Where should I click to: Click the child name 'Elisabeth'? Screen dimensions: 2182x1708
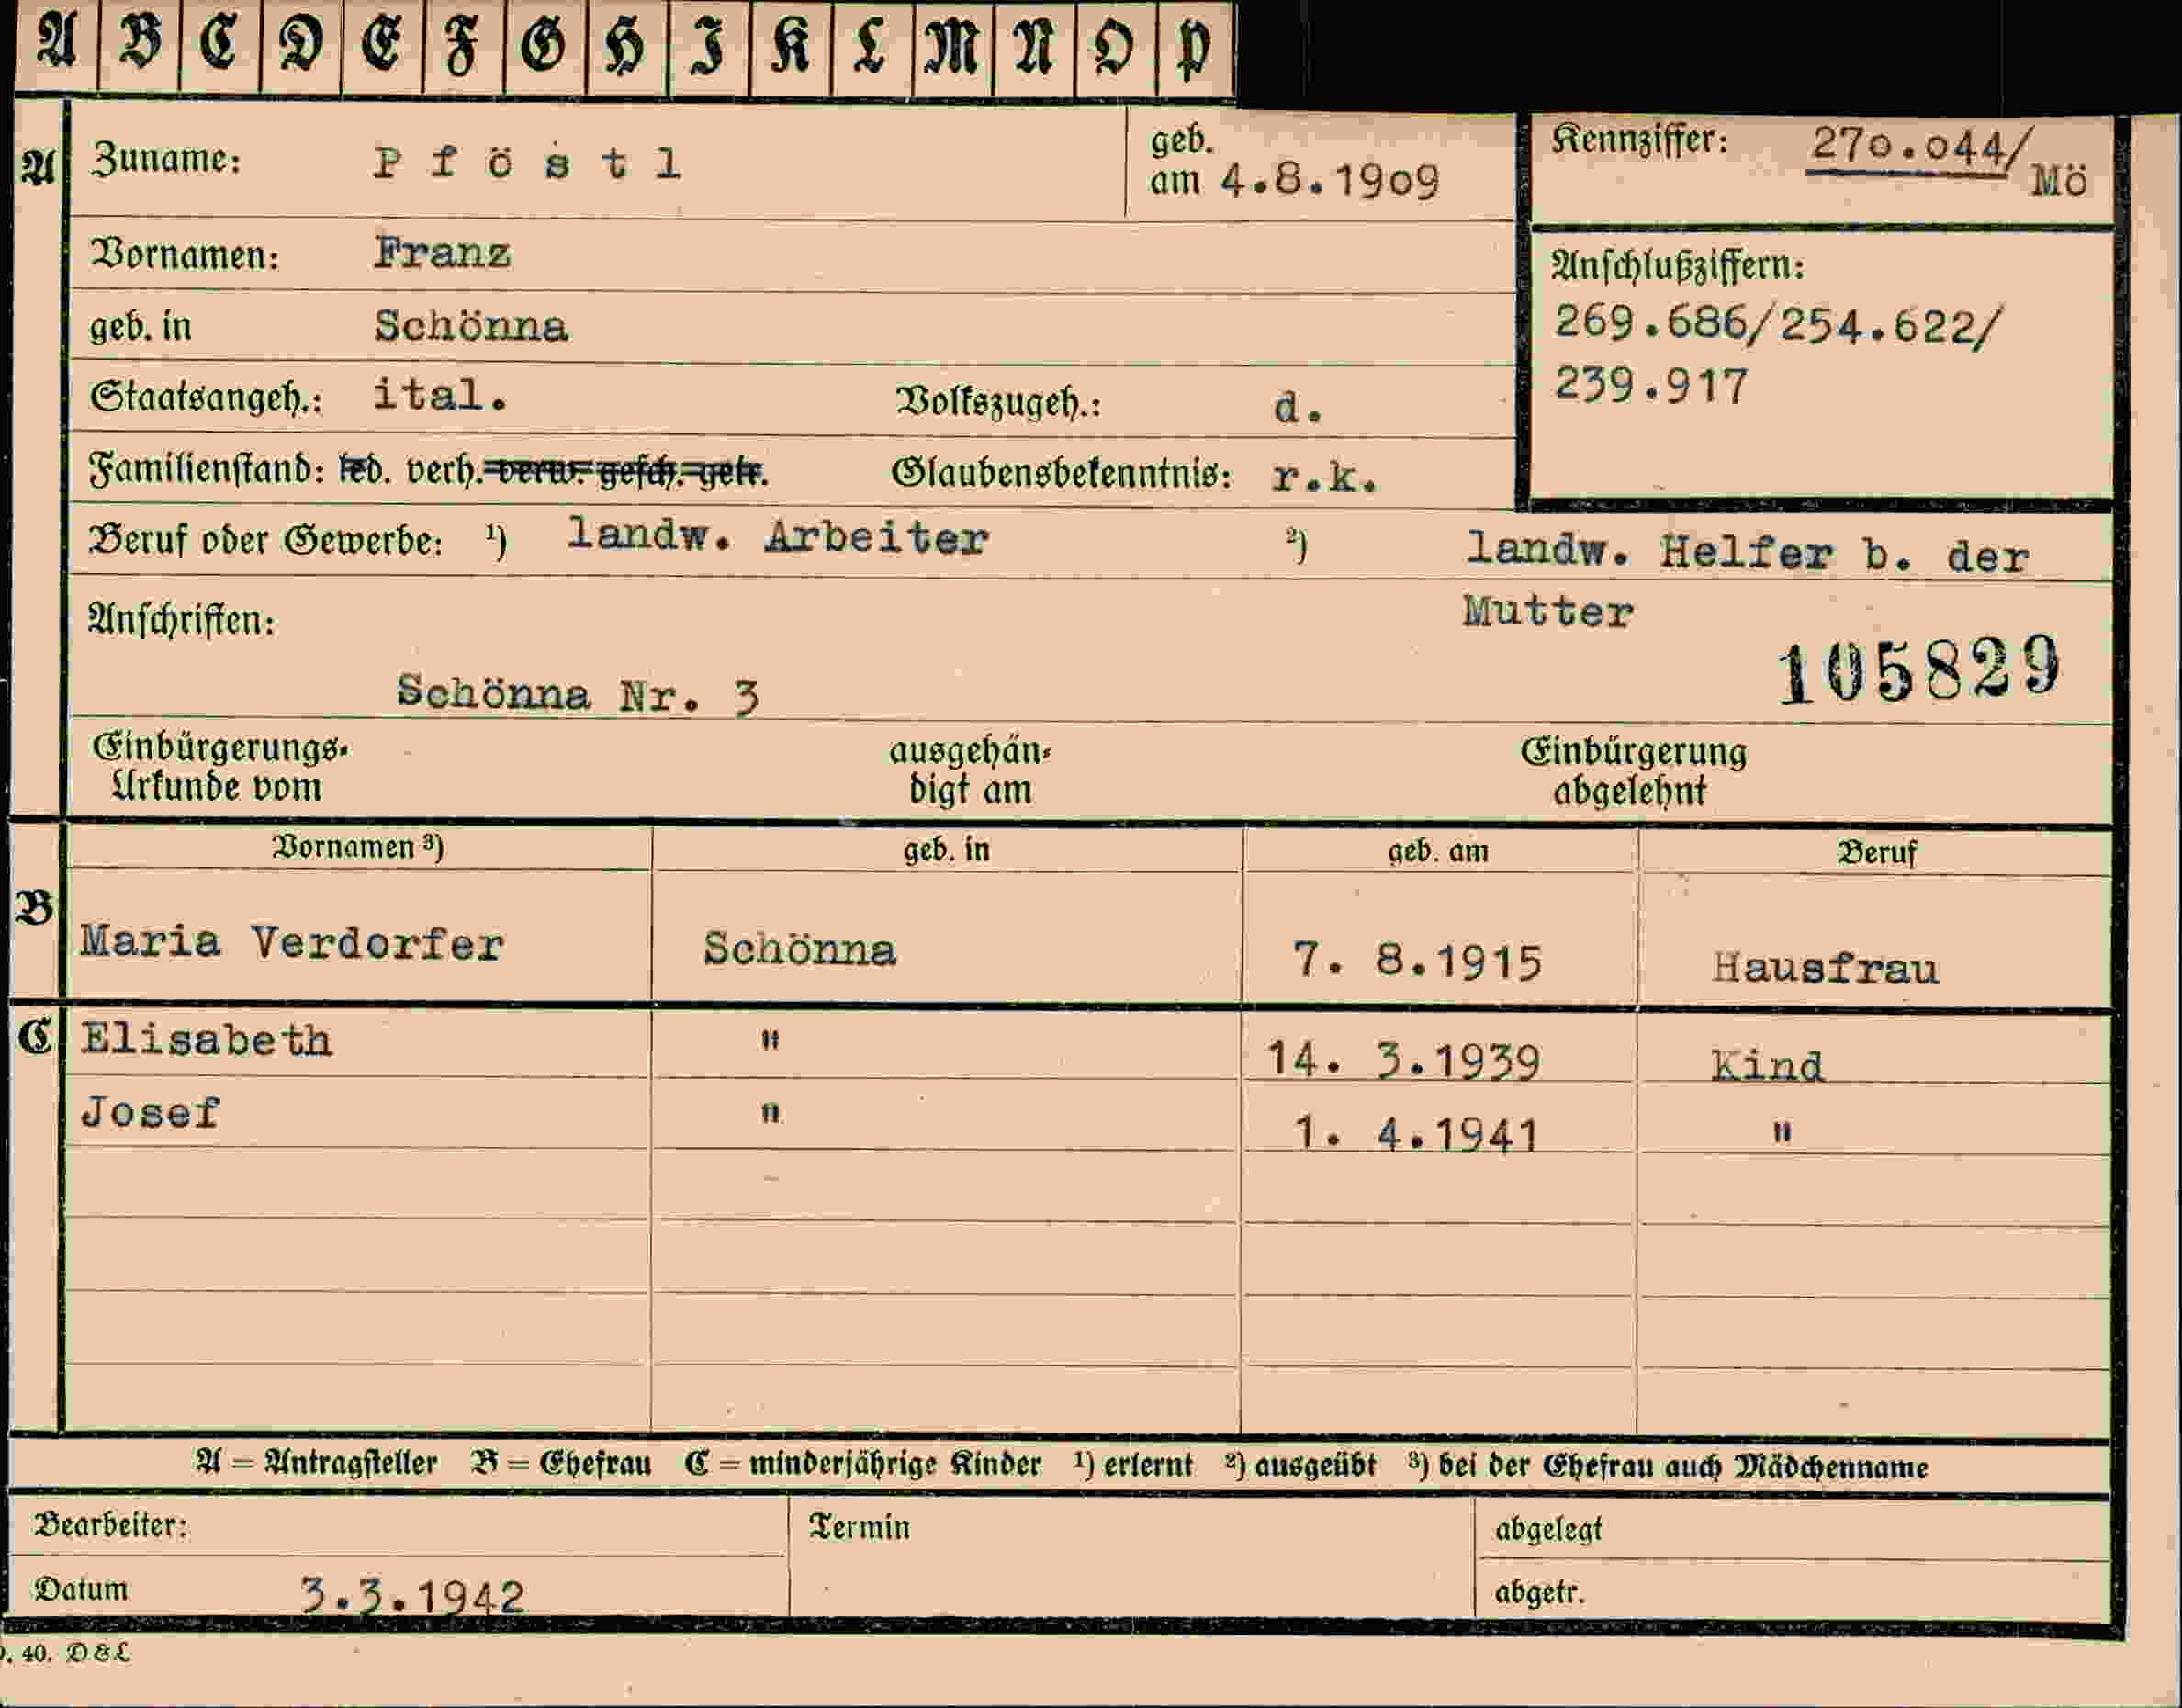tap(206, 1040)
